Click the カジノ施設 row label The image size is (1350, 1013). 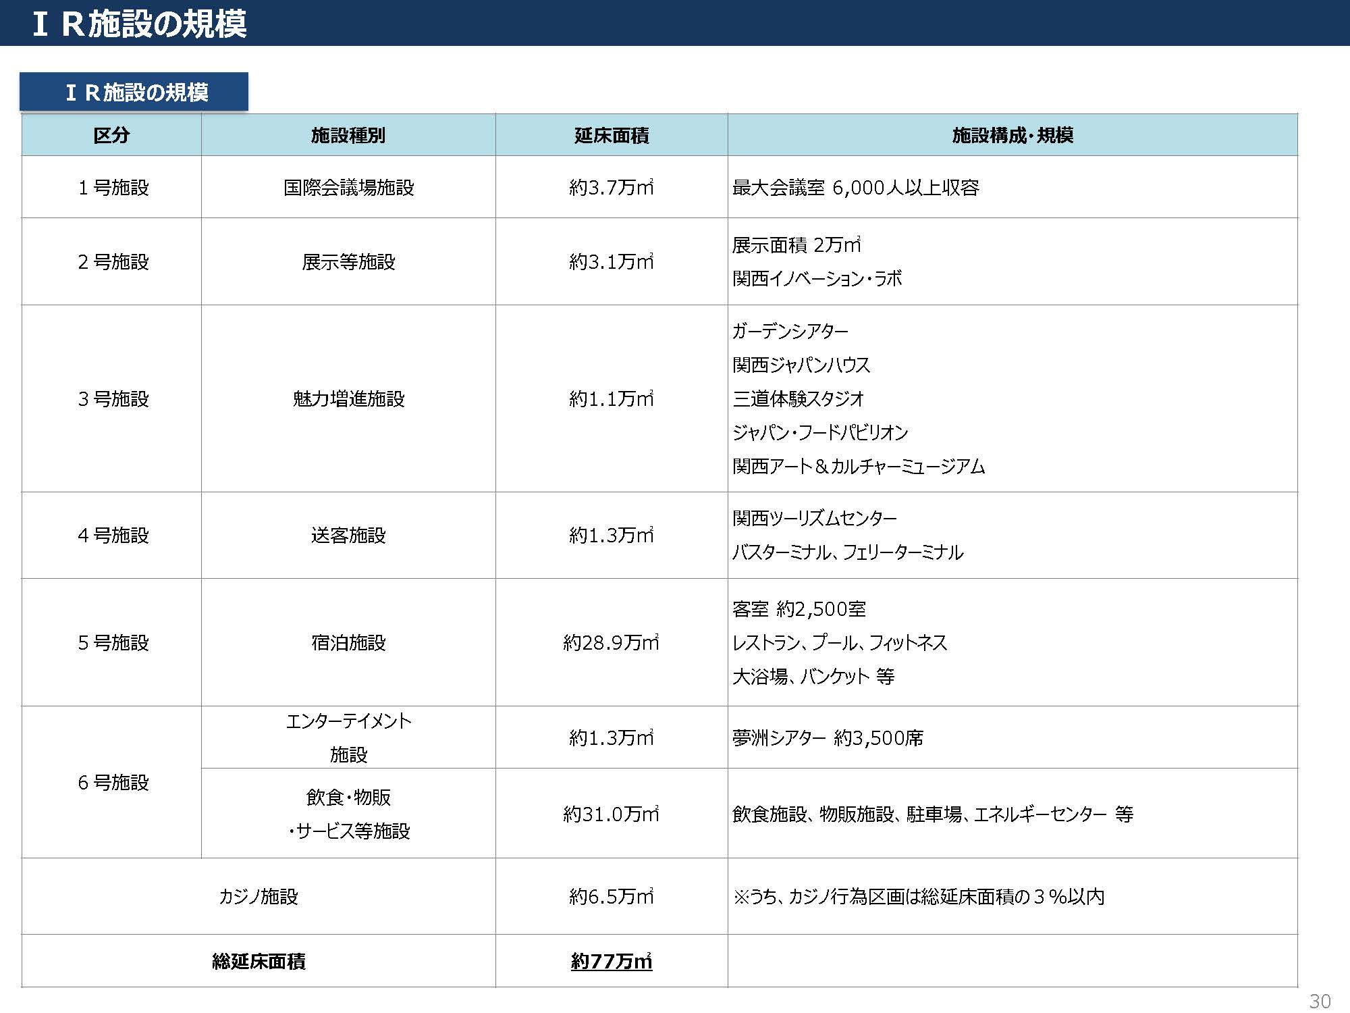point(258,896)
